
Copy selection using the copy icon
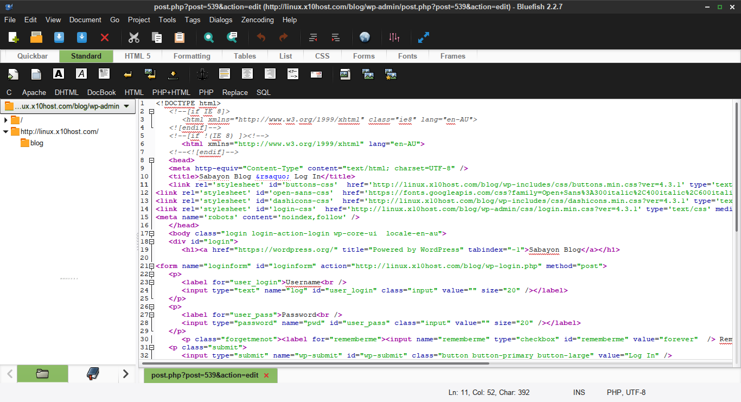pos(157,37)
